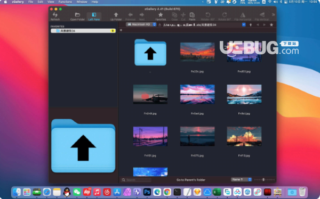Image resolution: width=320 pixels, height=199 pixels.
Task: Click the back triangle in the path bar
Action: tap(258, 24)
